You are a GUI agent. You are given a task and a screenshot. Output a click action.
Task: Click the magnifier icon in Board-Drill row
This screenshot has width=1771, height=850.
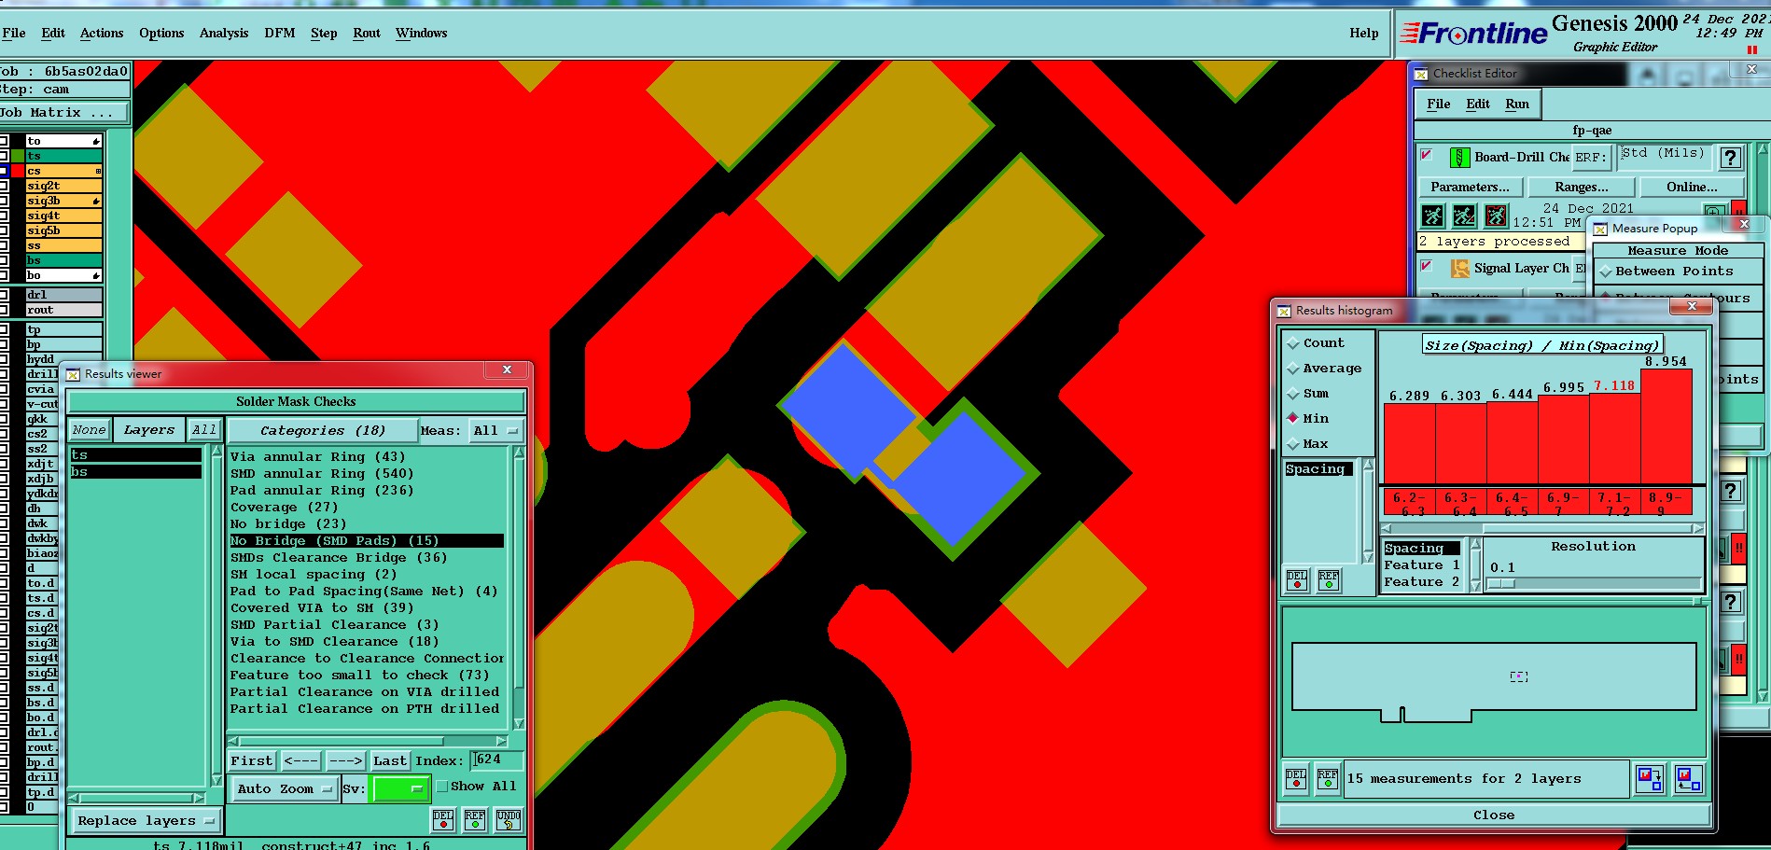tap(1713, 212)
